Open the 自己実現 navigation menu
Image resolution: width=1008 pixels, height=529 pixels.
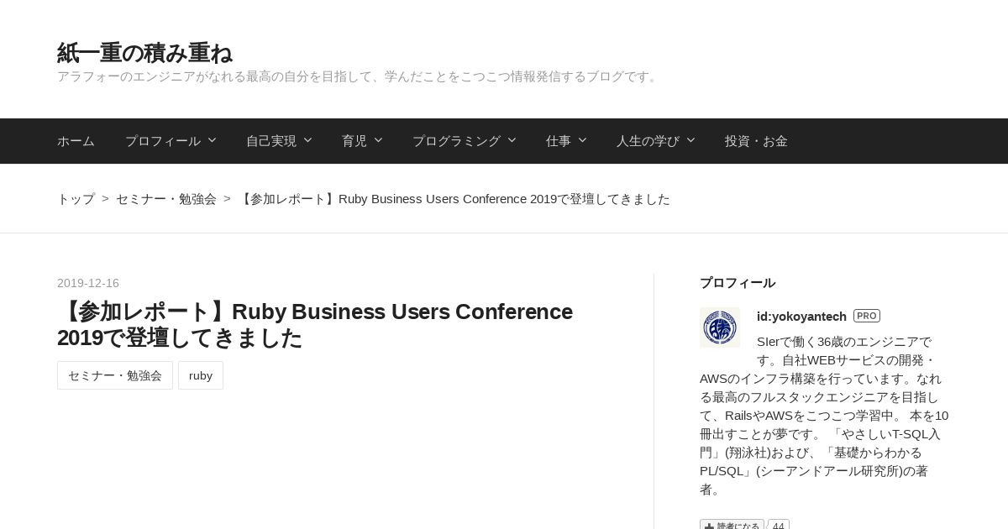(271, 141)
